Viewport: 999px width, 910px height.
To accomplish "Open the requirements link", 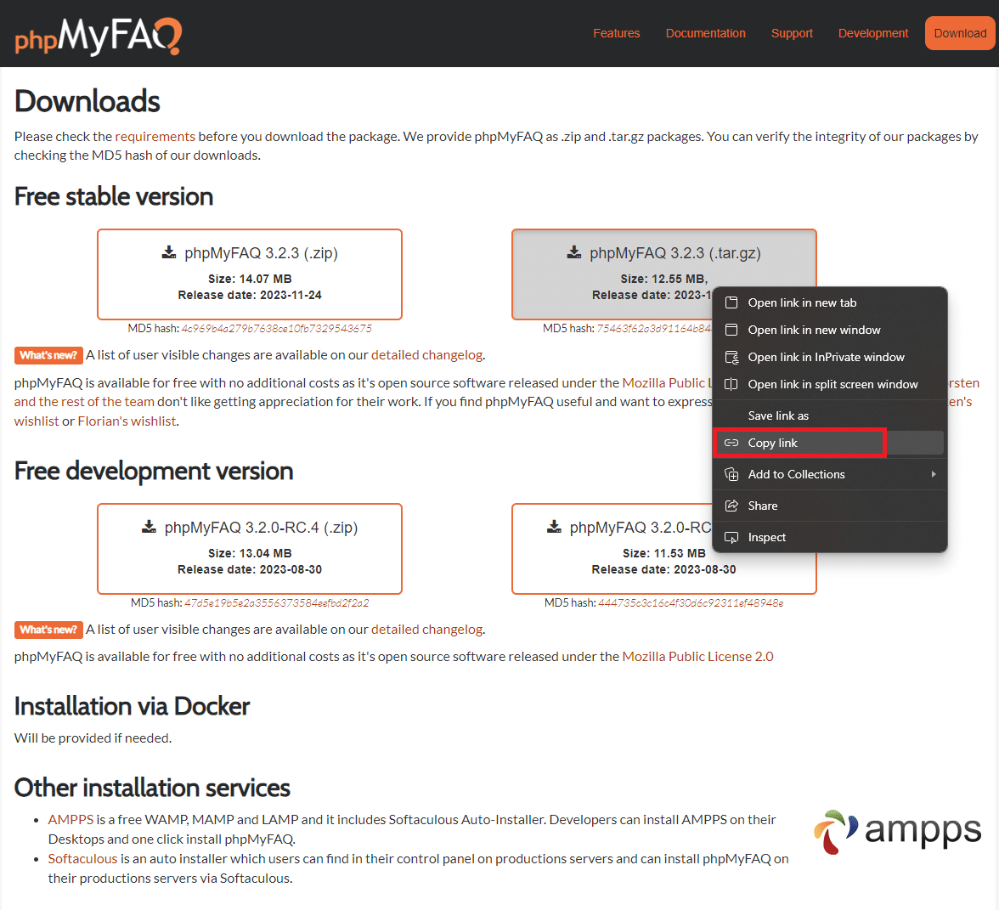I will click(x=155, y=136).
